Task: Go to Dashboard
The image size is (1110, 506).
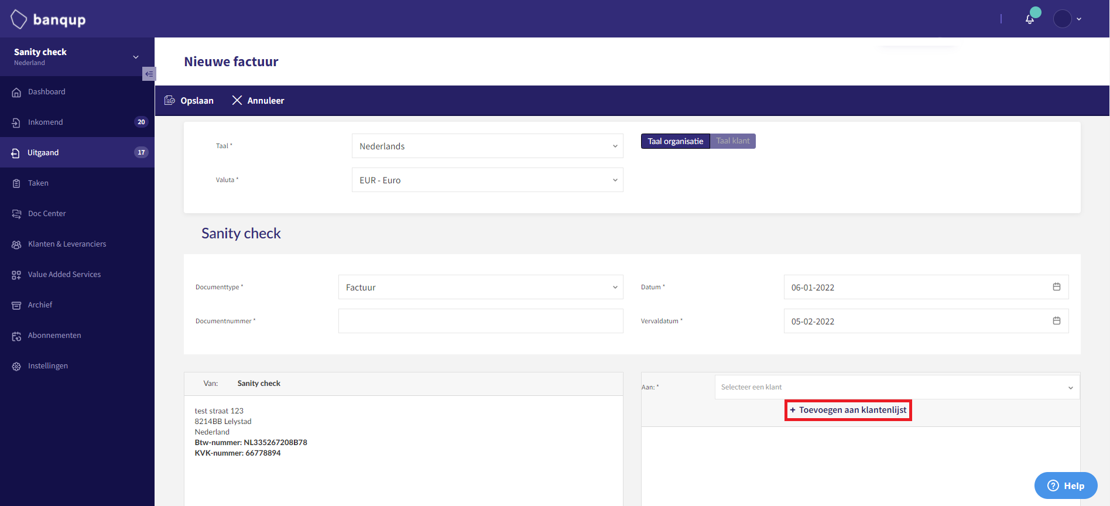Action: click(77, 92)
